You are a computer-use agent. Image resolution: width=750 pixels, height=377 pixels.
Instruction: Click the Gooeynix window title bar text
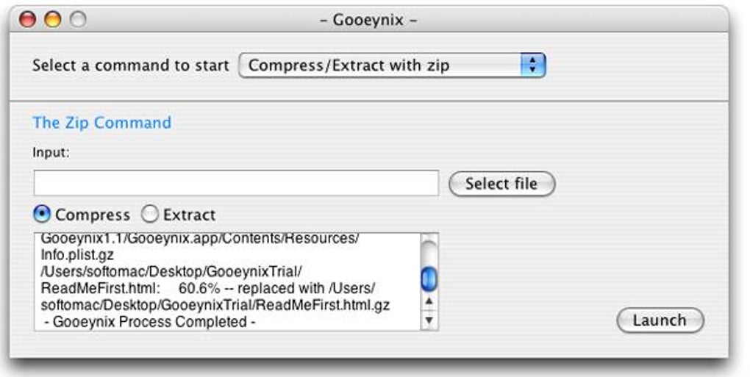(x=368, y=20)
